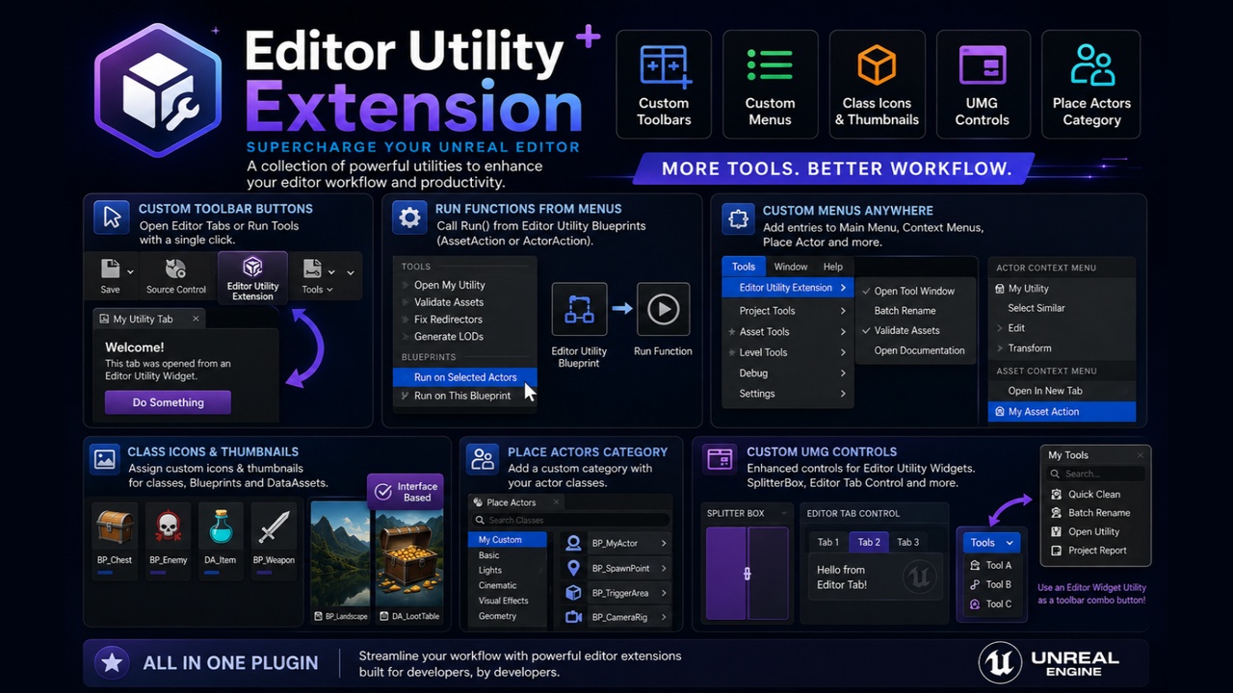Switch to Tab 1

tap(828, 542)
